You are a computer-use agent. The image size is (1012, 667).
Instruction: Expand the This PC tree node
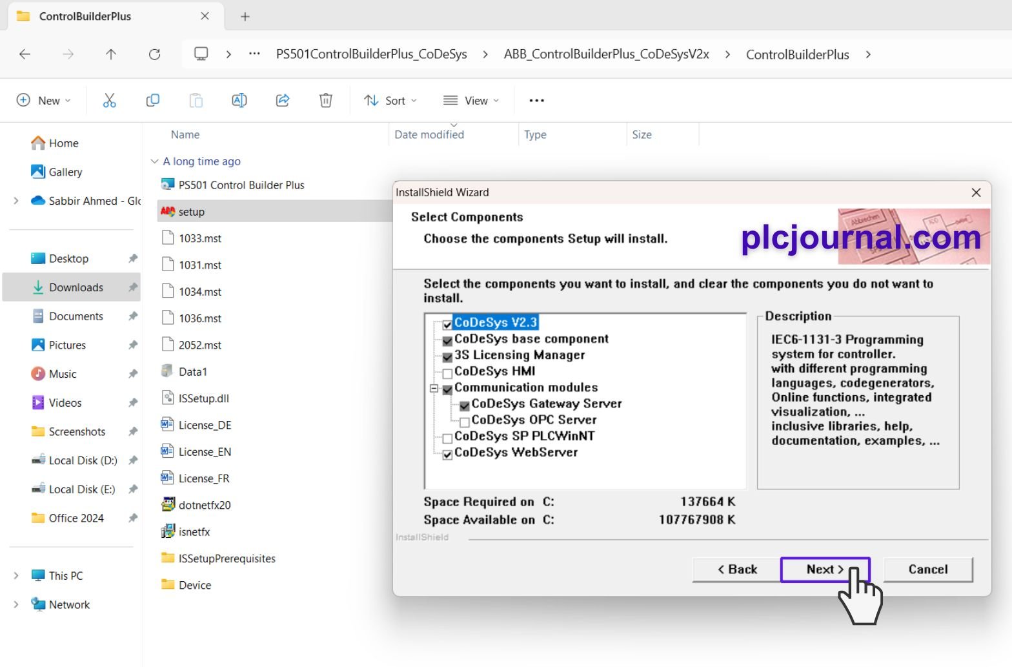16,575
